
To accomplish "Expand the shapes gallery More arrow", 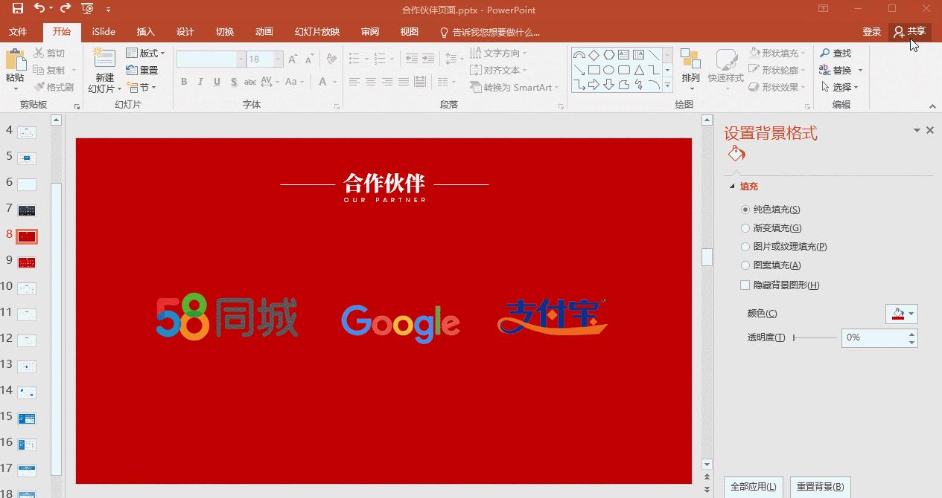I will pos(667,87).
